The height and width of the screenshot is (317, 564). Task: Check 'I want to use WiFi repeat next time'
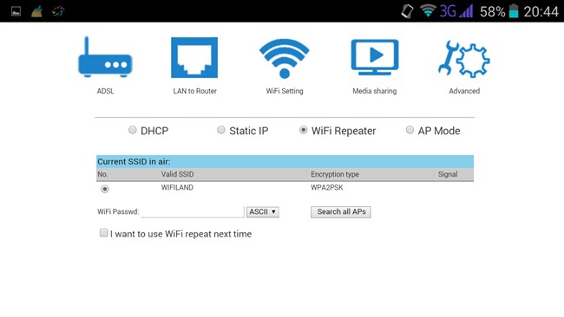(x=103, y=233)
